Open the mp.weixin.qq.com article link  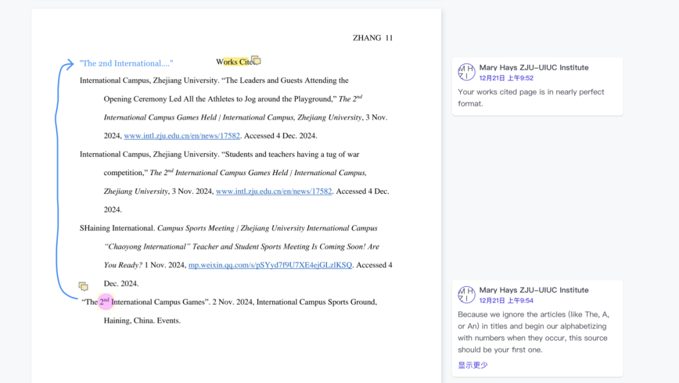[x=270, y=265]
